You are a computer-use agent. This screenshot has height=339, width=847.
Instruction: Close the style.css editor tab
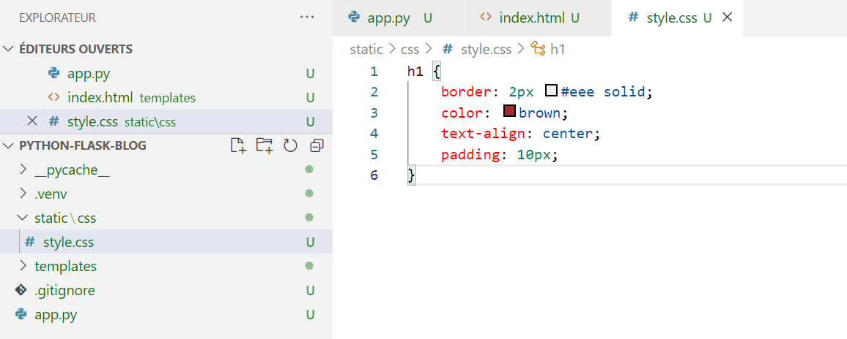tap(728, 18)
